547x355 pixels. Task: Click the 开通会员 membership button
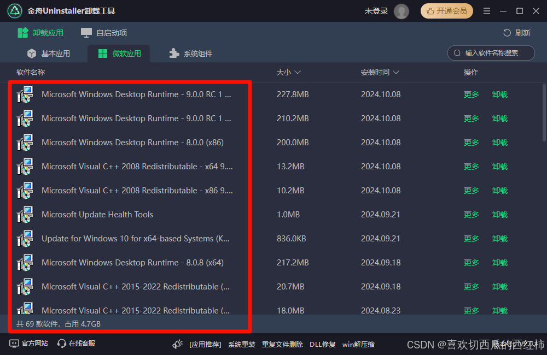[446, 11]
